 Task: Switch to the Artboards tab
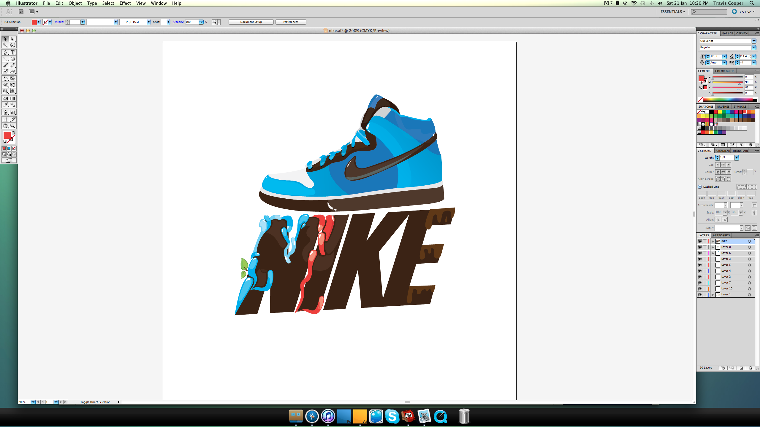tap(721, 235)
